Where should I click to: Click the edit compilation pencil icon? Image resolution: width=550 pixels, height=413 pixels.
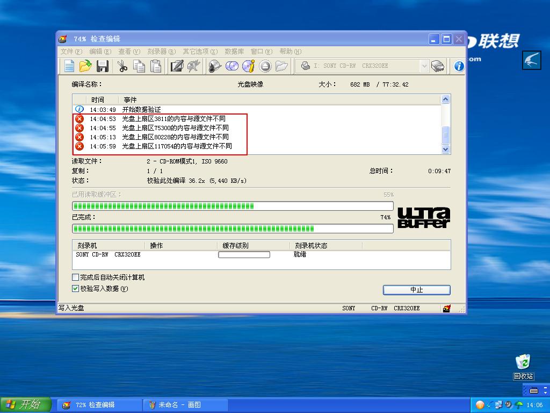point(177,66)
